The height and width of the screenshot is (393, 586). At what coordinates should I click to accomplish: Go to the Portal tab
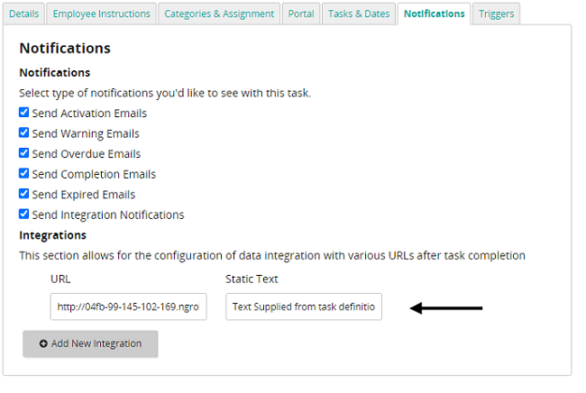301,14
